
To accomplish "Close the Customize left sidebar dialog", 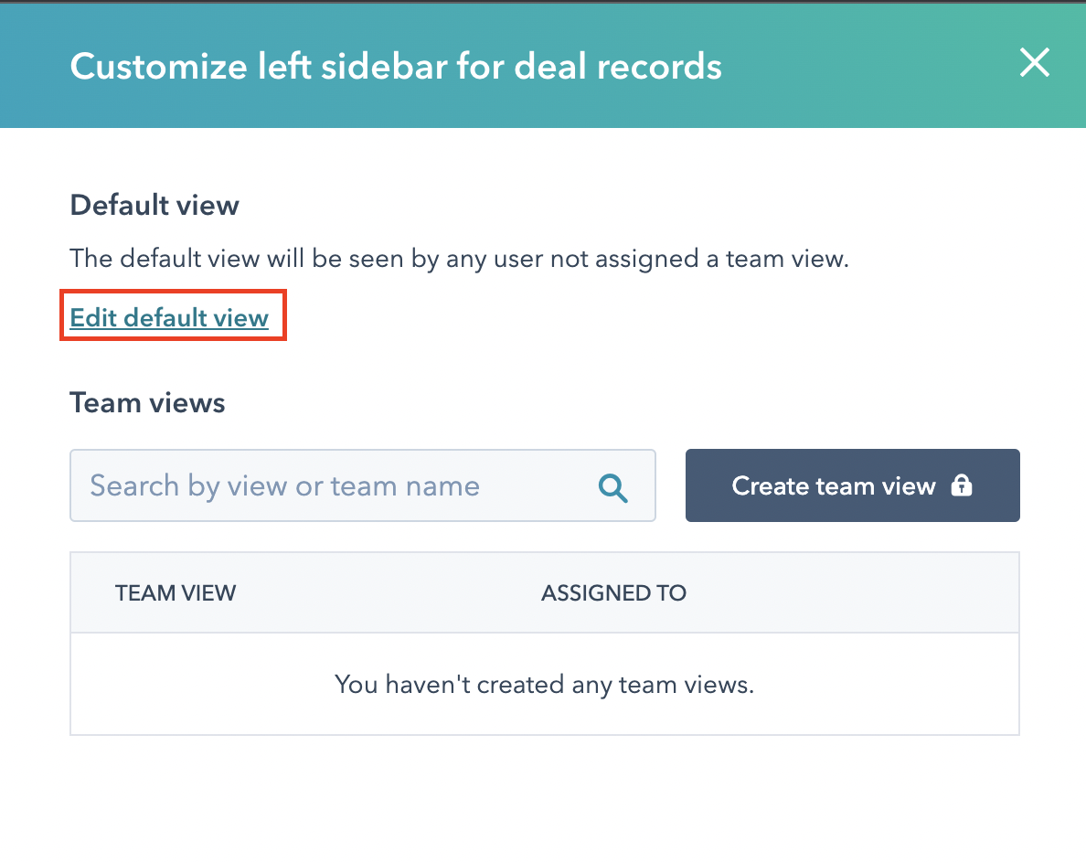I will point(1034,62).
